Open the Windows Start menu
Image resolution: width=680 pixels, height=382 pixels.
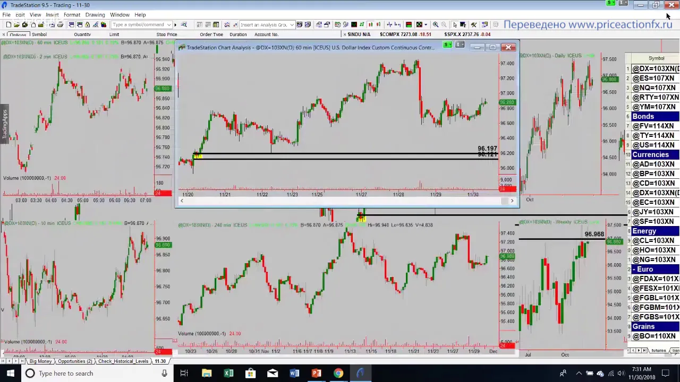tap(10, 374)
